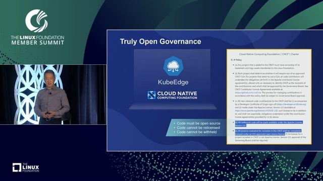Click the KubeEdge cloud heptagon logo

click(x=173, y=66)
